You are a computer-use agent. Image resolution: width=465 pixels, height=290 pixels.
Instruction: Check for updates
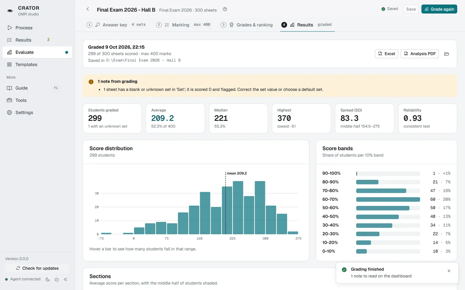[37, 268]
